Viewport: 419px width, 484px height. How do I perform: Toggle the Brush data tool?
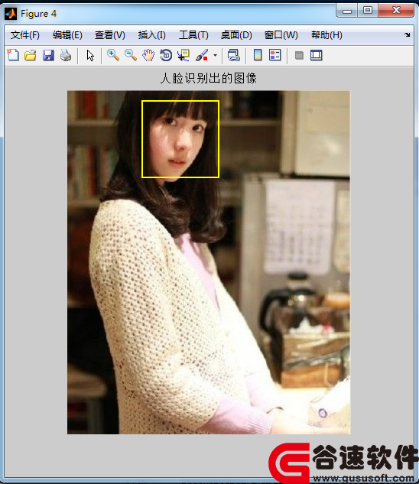click(202, 56)
